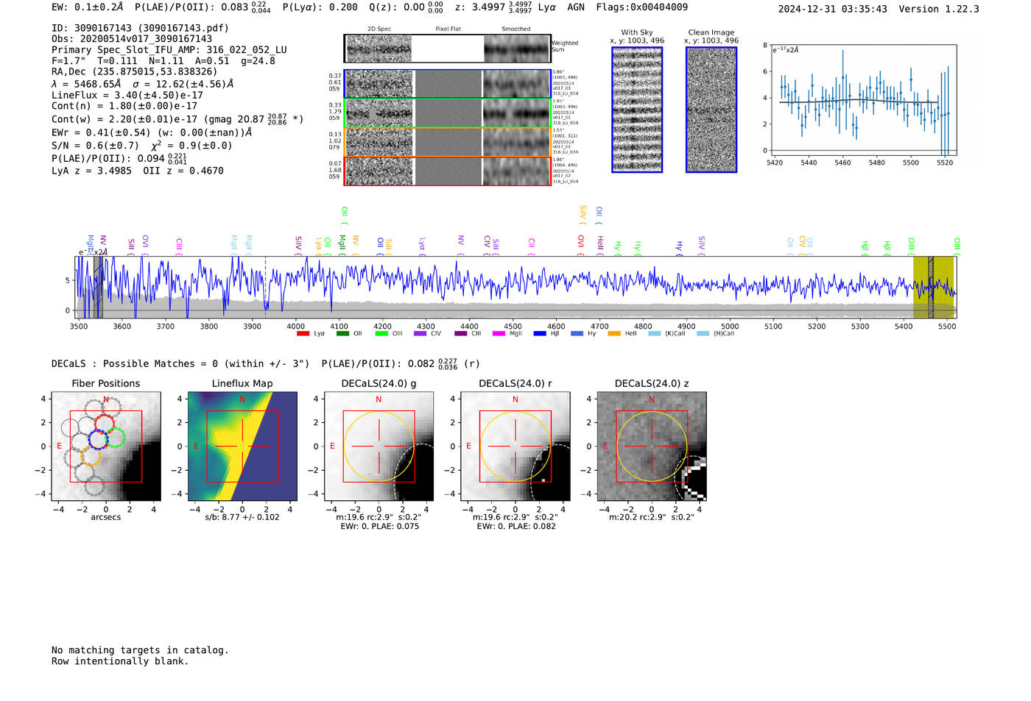Select the blue-outlined 2D spectrum row

point(448,85)
